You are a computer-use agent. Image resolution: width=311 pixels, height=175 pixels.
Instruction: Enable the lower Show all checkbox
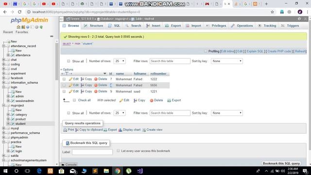[x=69, y=113]
